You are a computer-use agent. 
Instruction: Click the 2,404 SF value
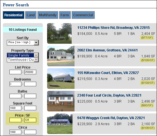click(x=148, y=34)
